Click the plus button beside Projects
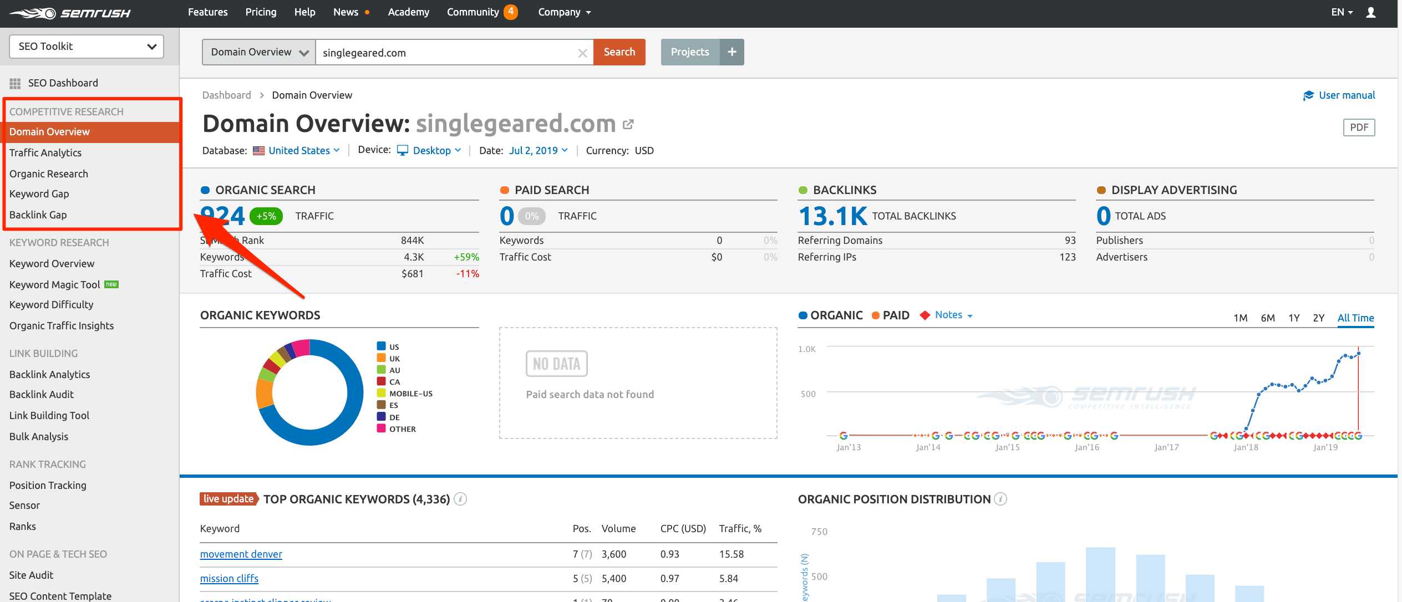Viewport: 1402px width, 602px height. (732, 52)
